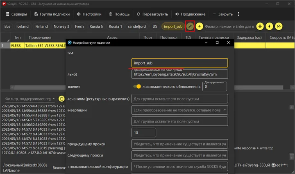This screenshot has height=174, width=295.
Task: Select the Russia 5 group tab
Action: (96, 27)
